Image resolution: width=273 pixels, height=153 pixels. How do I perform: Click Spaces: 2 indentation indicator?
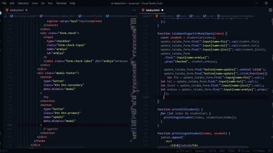click(x=200, y=151)
